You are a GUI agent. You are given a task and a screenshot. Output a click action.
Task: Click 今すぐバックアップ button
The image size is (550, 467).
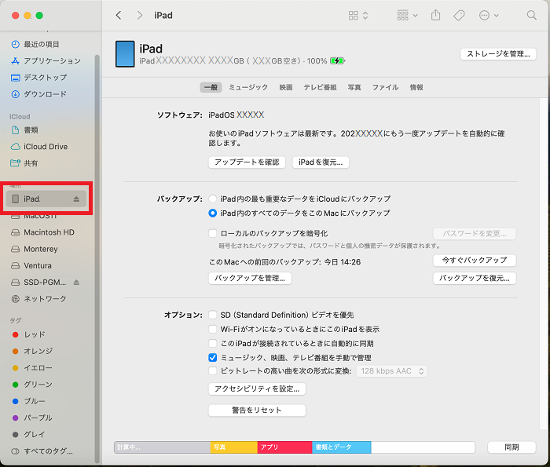475,261
